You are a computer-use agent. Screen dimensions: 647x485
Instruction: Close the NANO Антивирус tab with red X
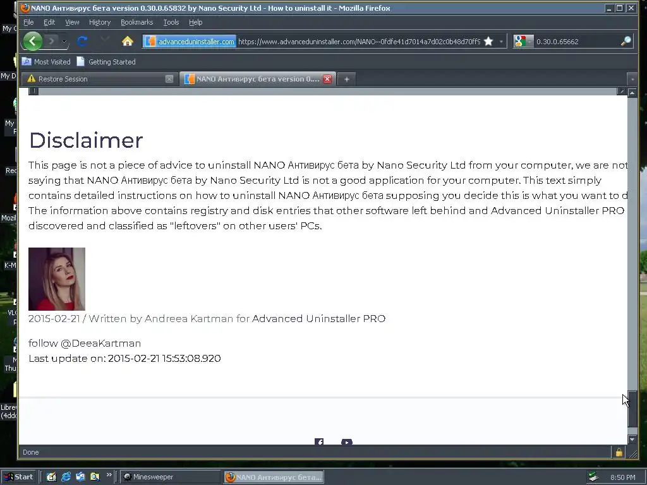(x=327, y=79)
